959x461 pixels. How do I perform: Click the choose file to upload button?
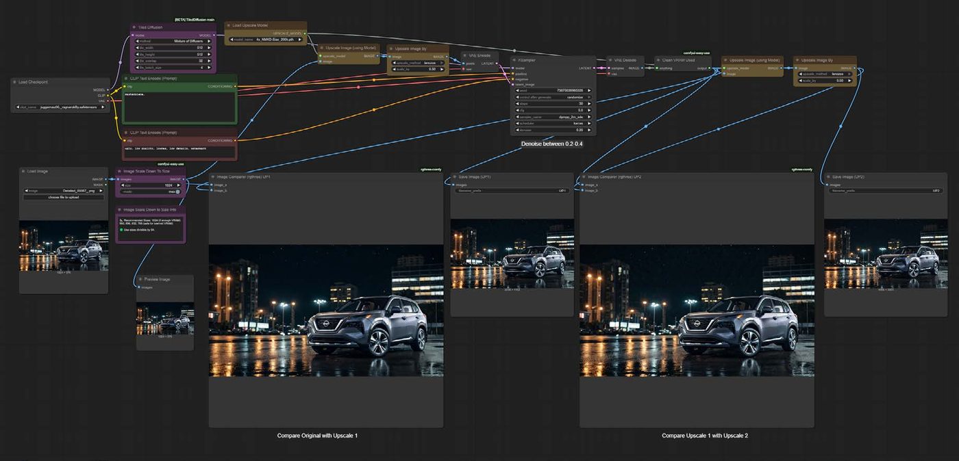64,197
